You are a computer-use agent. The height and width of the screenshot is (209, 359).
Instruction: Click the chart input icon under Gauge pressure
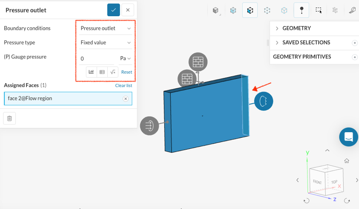click(x=91, y=72)
